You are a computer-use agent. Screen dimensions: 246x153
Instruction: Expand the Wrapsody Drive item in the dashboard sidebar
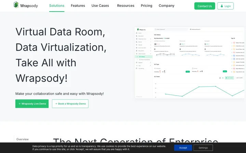150,39
